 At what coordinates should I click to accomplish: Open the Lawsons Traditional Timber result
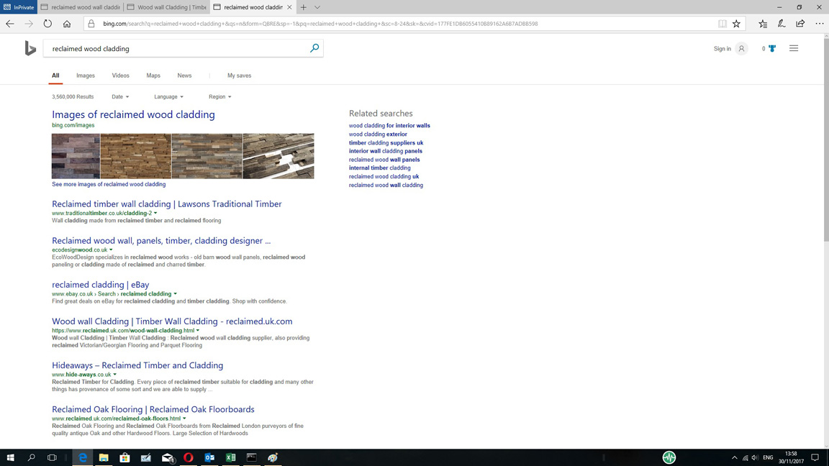click(x=166, y=204)
